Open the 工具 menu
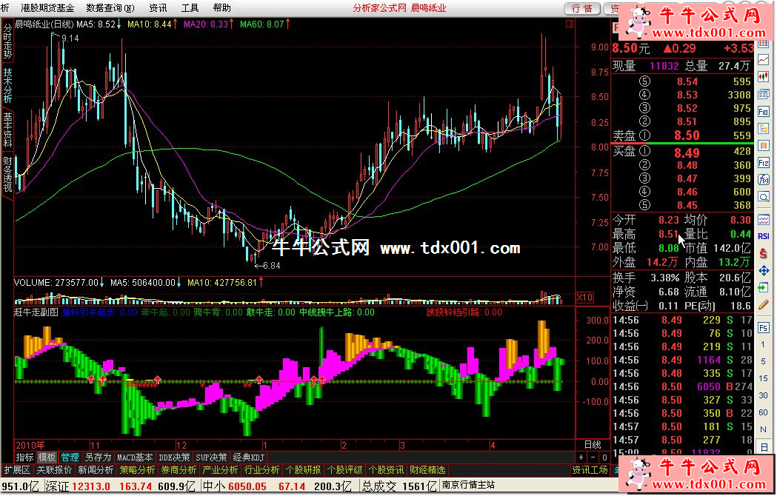Screen dimensions: 777x496 190,8
